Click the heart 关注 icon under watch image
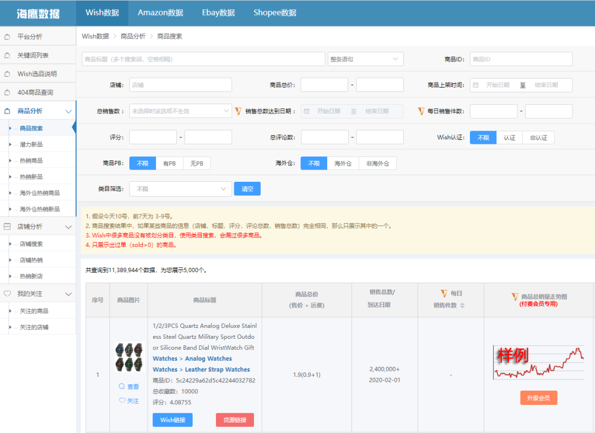595x433 pixels. pos(122,400)
